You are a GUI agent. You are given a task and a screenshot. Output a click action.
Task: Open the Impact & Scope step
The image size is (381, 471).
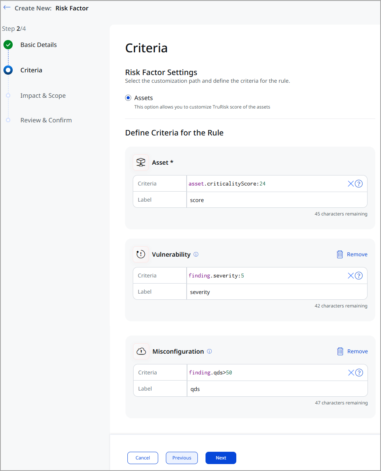[43, 96]
